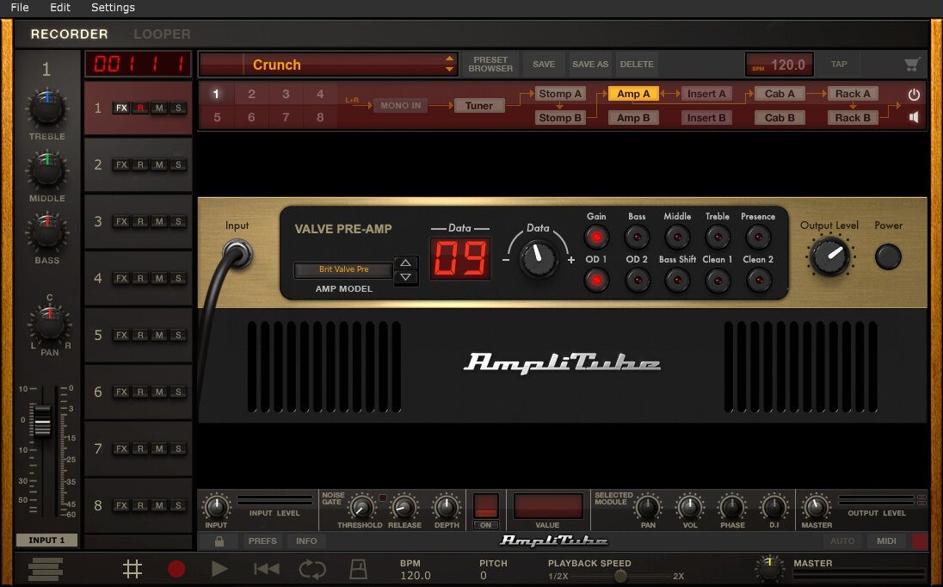The width and height of the screenshot is (943, 587).
Task: Open the MONO IN input routing selector
Action: pyautogui.click(x=401, y=105)
